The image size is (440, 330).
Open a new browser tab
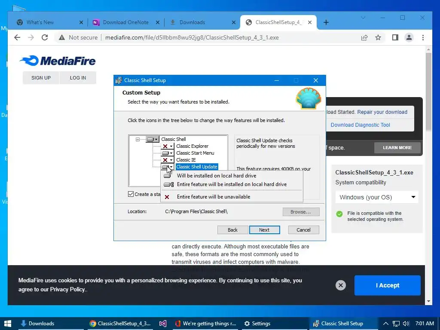[x=326, y=22]
